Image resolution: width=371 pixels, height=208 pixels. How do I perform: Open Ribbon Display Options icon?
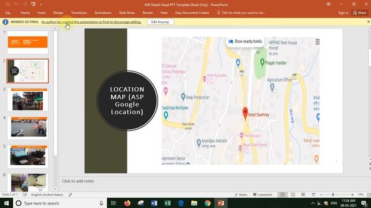pyautogui.click(x=329, y=4)
